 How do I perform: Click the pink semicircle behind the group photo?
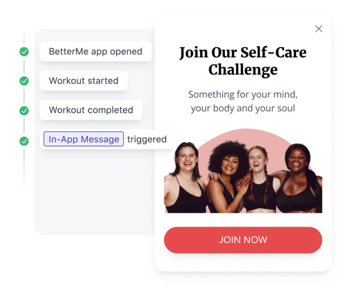(x=246, y=137)
